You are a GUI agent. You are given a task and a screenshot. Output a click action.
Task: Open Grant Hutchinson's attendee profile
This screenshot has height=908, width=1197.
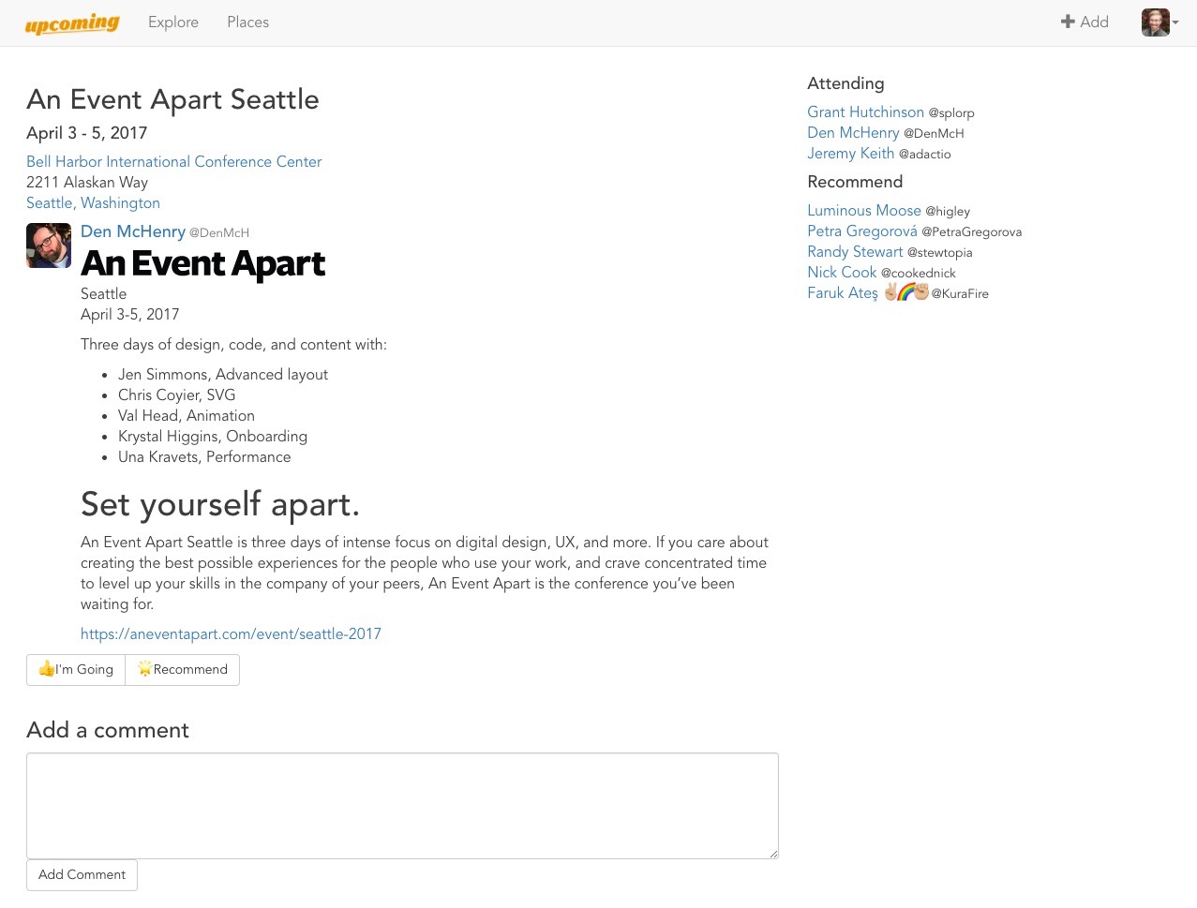(x=865, y=112)
